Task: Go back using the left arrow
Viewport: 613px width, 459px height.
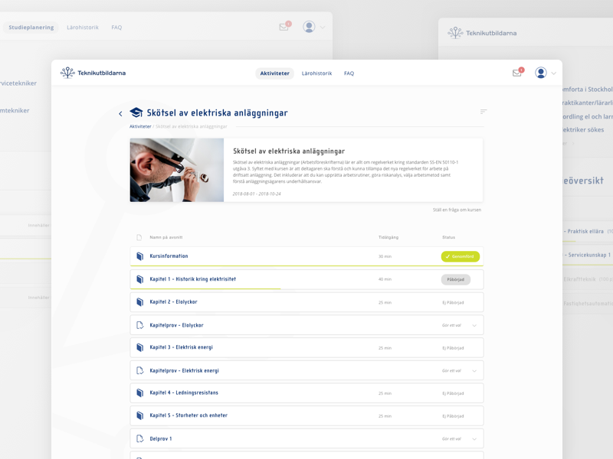Action: click(x=120, y=113)
